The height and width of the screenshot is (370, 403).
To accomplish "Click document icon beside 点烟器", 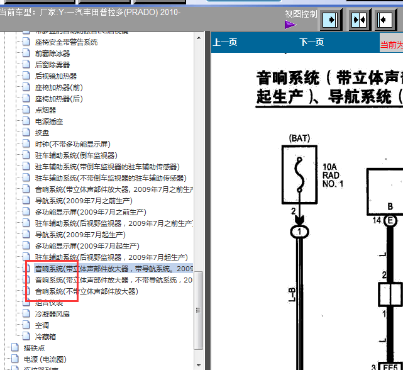I will (x=26, y=109).
